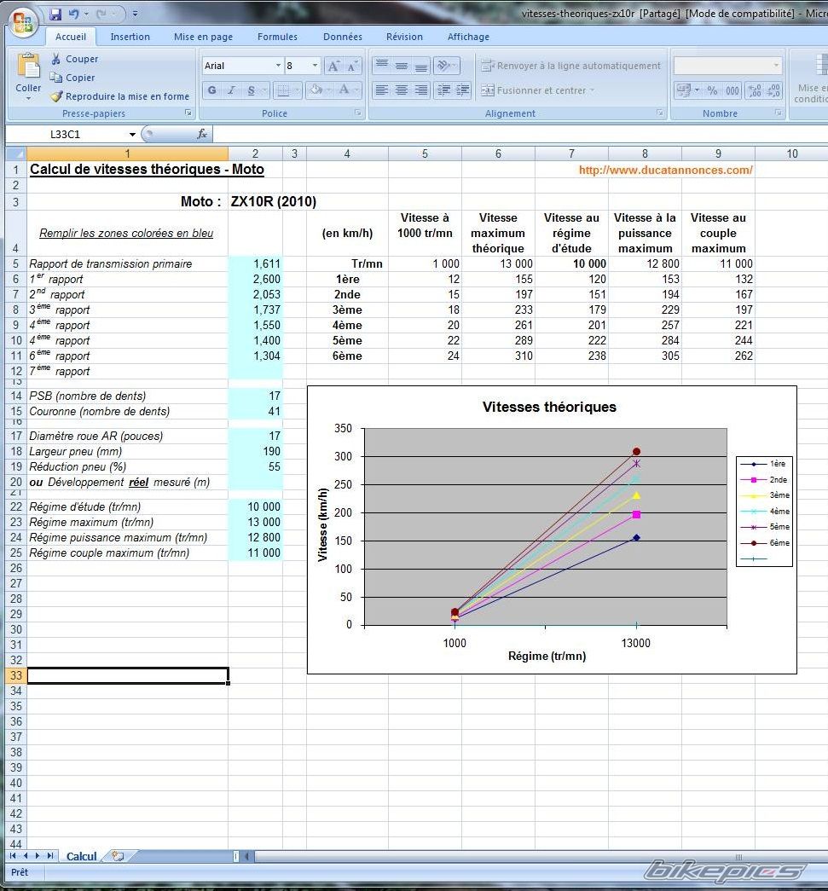This screenshot has height=891, width=828.
Task: Select the 2nde pink marker at 13000
Action: click(636, 514)
